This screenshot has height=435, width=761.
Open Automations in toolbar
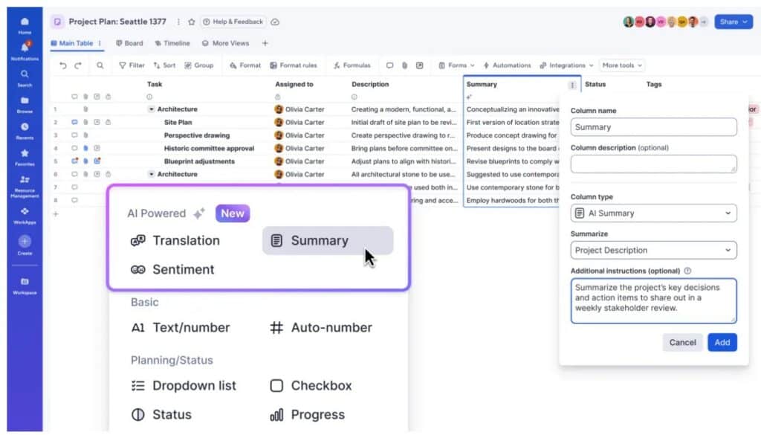coord(507,65)
